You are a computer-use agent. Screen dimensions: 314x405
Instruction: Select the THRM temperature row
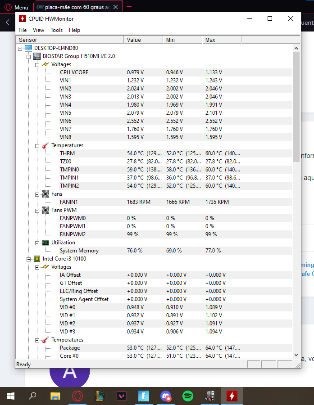(176, 153)
